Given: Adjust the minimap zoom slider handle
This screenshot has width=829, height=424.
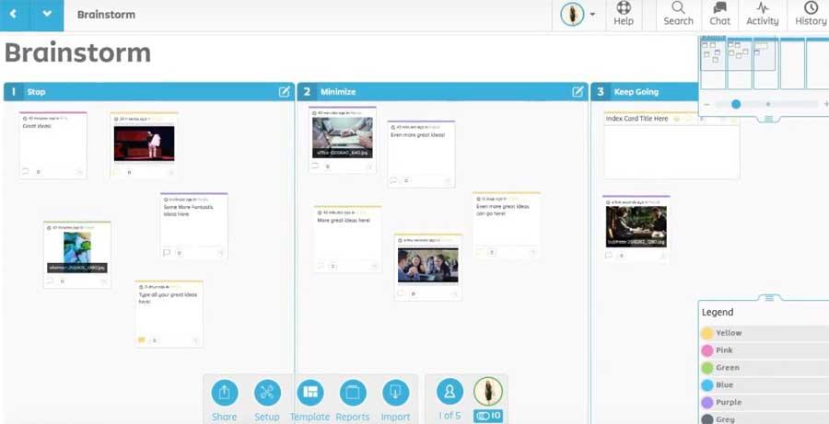Looking at the screenshot, I should point(736,105).
